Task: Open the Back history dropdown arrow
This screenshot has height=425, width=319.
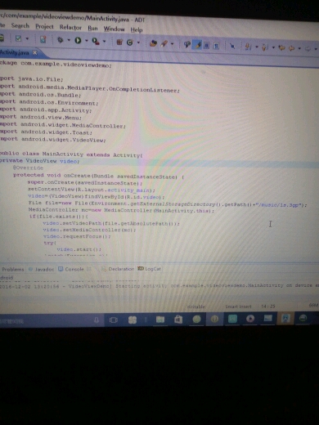Action: coord(299,48)
